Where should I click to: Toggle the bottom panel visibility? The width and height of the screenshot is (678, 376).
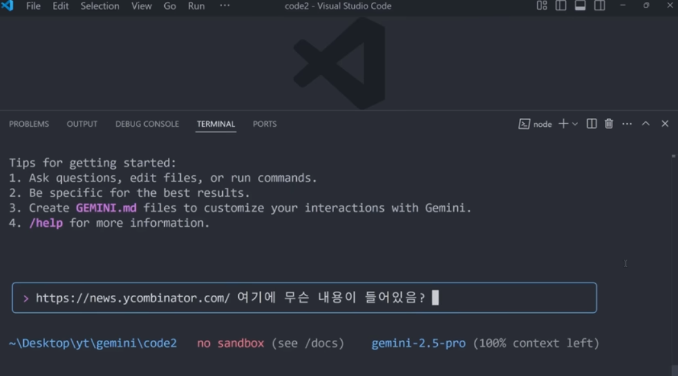click(x=580, y=6)
